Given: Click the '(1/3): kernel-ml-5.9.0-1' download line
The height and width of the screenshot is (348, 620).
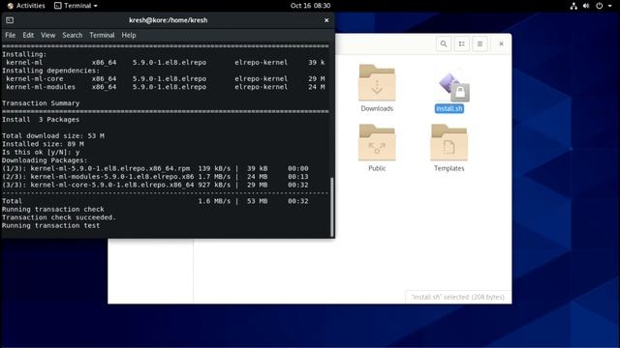Looking at the screenshot, I should click(155, 168).
